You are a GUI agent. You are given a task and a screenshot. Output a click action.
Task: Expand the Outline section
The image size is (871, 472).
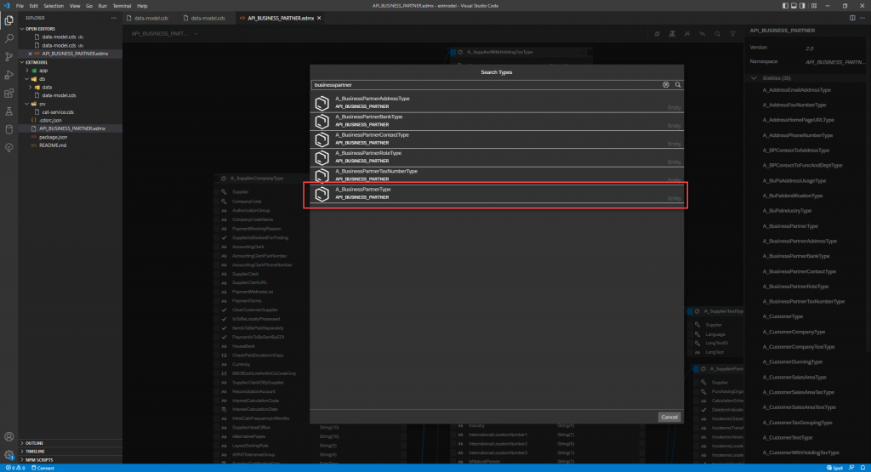point(22,443)
